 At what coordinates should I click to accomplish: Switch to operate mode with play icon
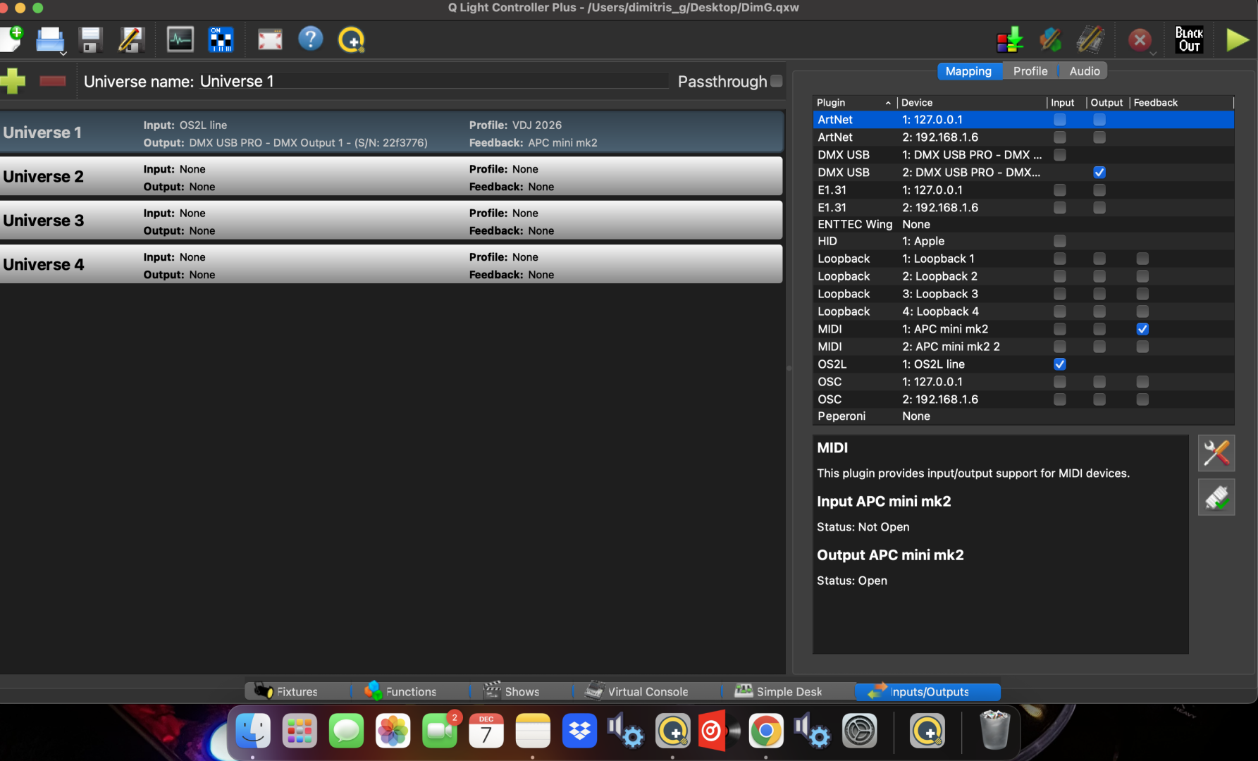pyautogui.click(x=1237, y=39)
